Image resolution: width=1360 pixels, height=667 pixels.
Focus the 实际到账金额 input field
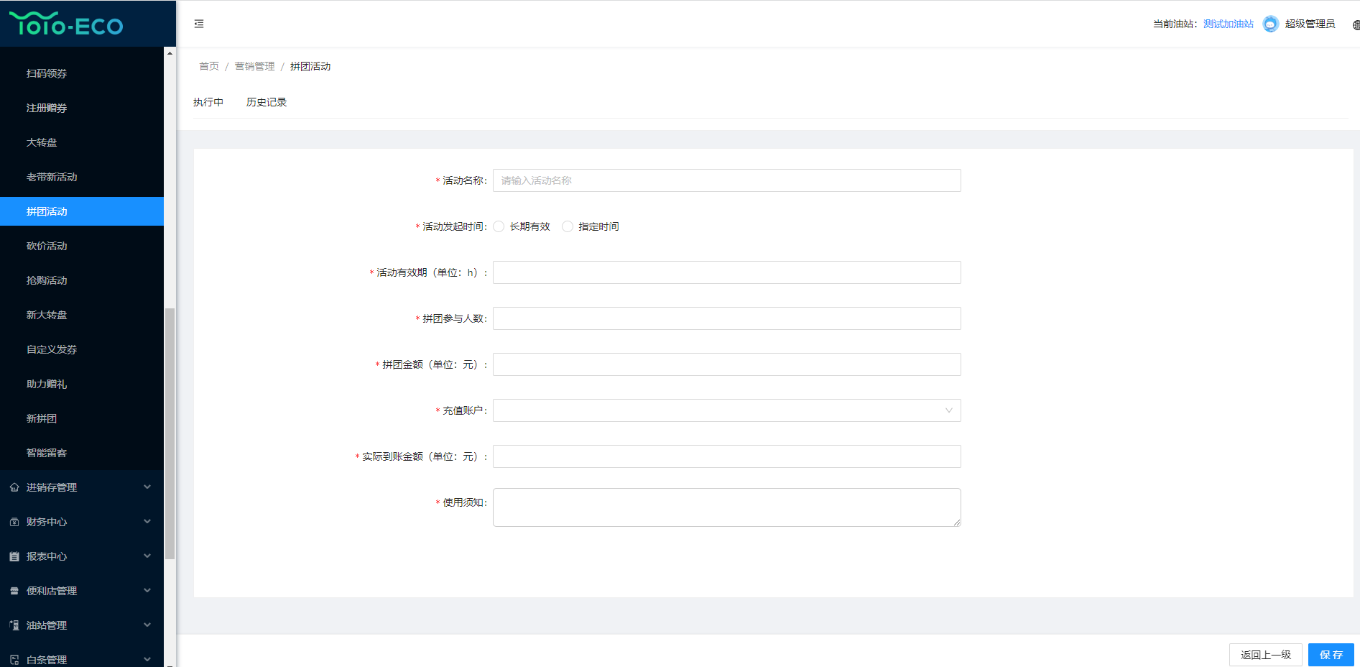[726, 456]
